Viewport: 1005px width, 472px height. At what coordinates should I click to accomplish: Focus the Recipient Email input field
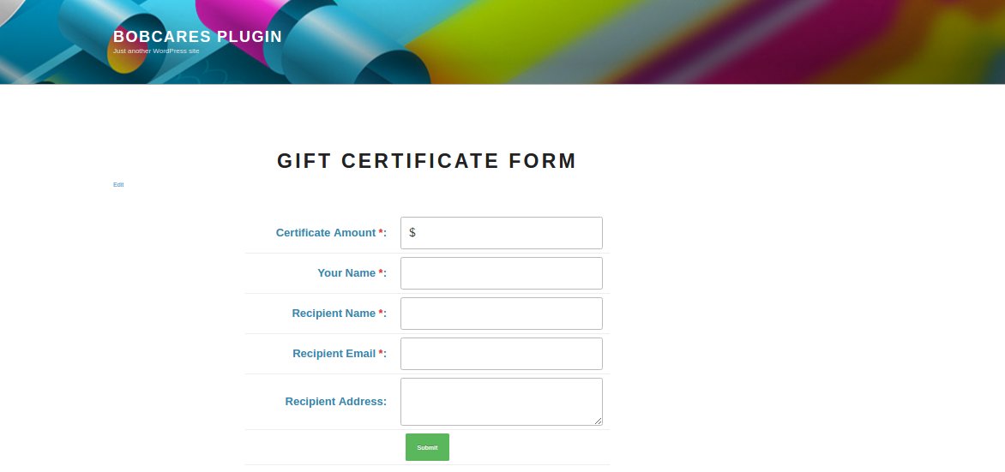[502, 354]
